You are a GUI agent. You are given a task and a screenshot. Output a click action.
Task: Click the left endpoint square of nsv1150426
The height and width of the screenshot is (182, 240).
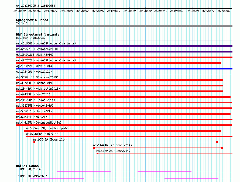click(98, 153)
